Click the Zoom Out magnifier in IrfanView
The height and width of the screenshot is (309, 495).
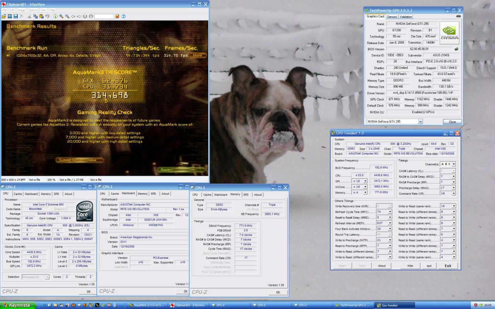(x=67, y=16)
